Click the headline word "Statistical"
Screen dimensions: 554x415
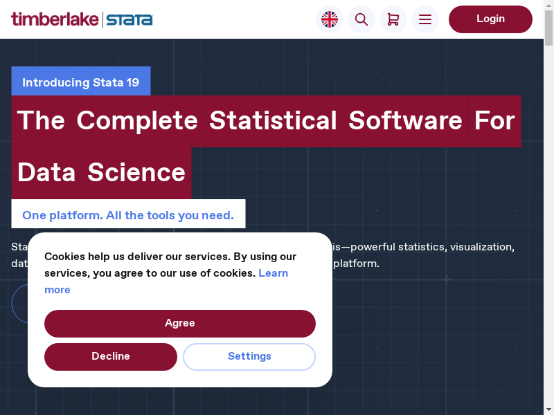[x=273, y=121]
